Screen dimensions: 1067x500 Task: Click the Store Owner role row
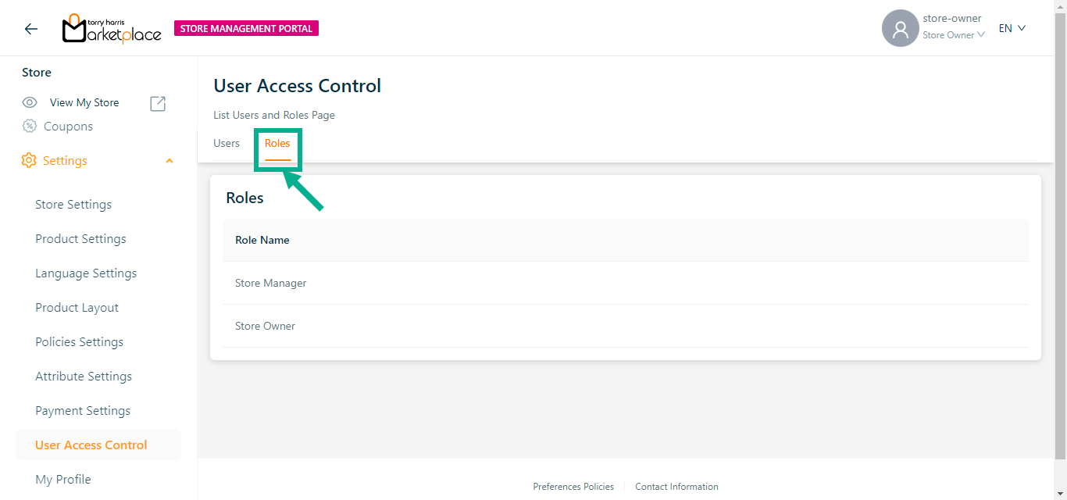pos(266,326)
